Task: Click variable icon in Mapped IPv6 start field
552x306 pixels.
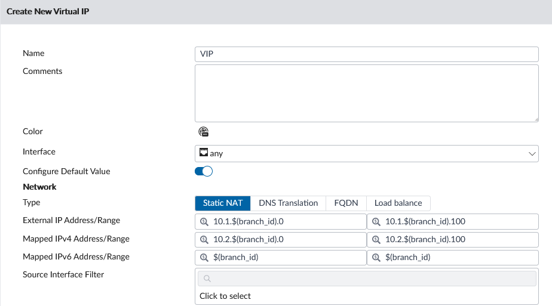Action: pos(204,258)
